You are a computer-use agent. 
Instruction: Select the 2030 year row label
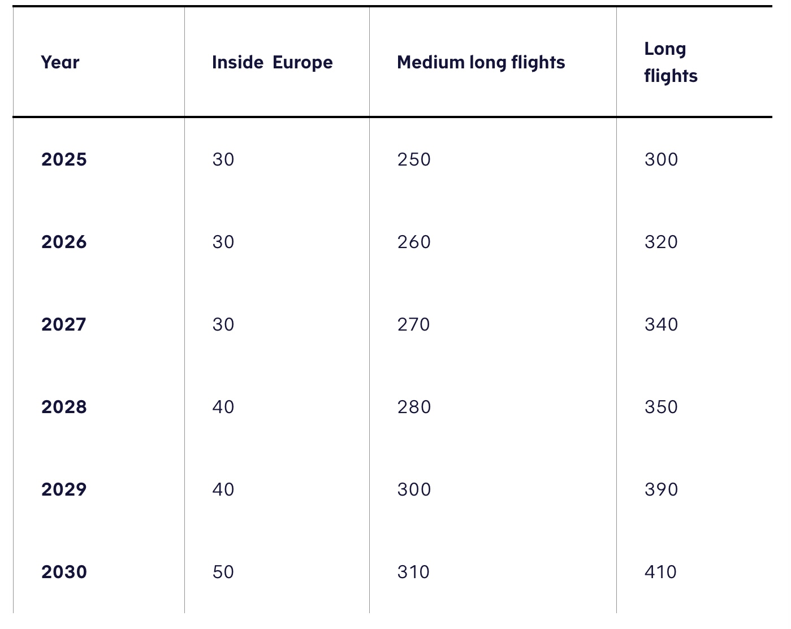[64, 572]
